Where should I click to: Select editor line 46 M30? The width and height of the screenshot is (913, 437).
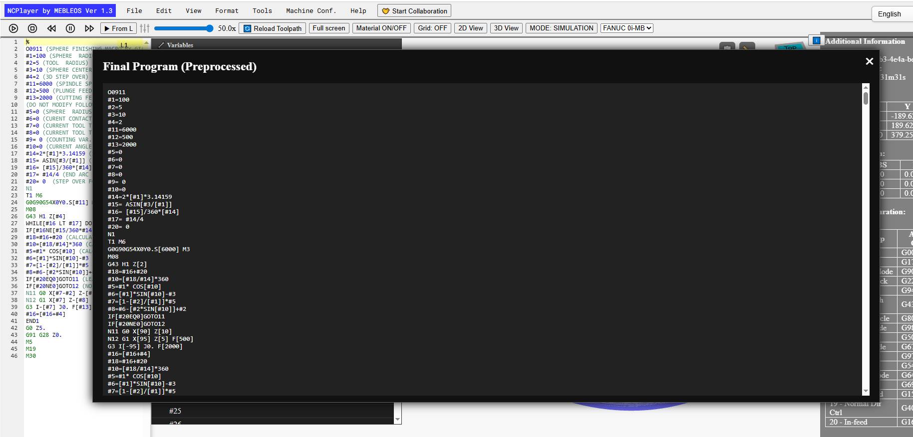pos(31,356)
